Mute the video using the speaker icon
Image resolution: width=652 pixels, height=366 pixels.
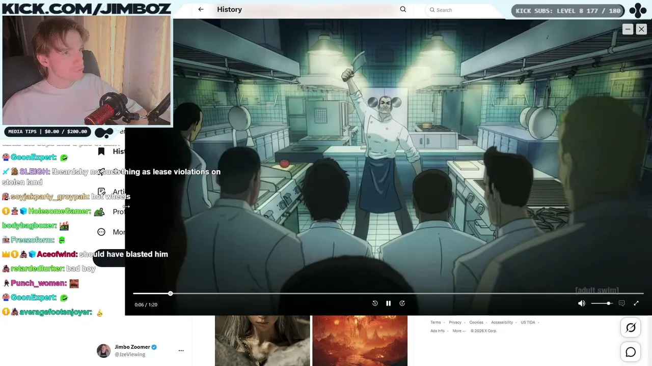click(x=581, y=303)
